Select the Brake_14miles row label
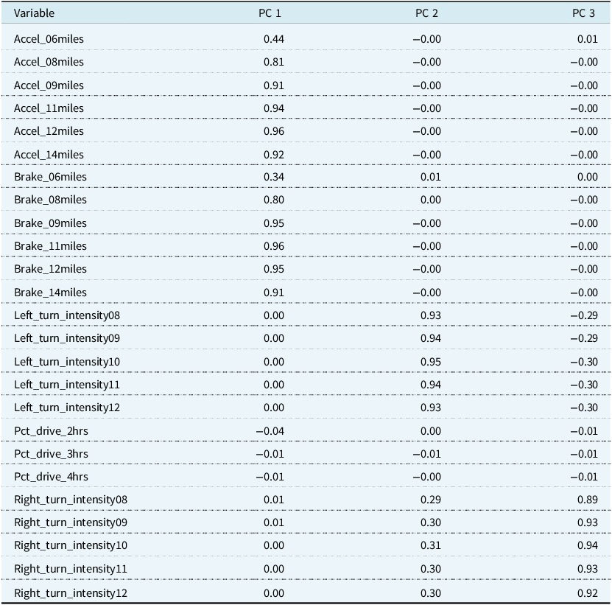This screenshot has width=612, height=605. point(50,292)
